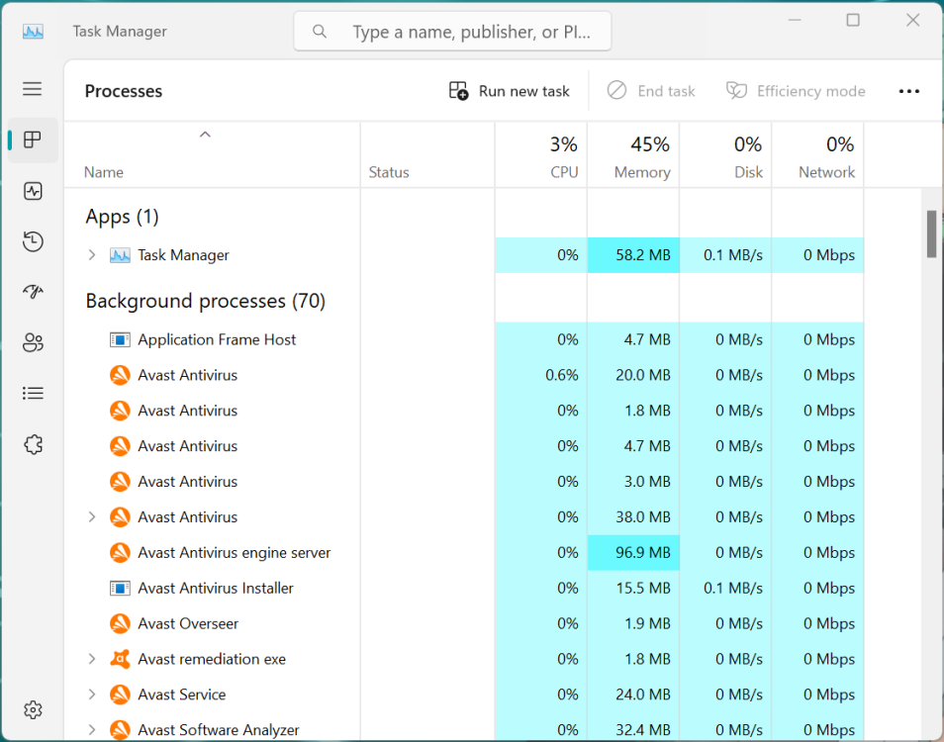Expand the Avast Software Analyzer row
The height and width of the screenshot is (742, 944).
coord(92,730)
